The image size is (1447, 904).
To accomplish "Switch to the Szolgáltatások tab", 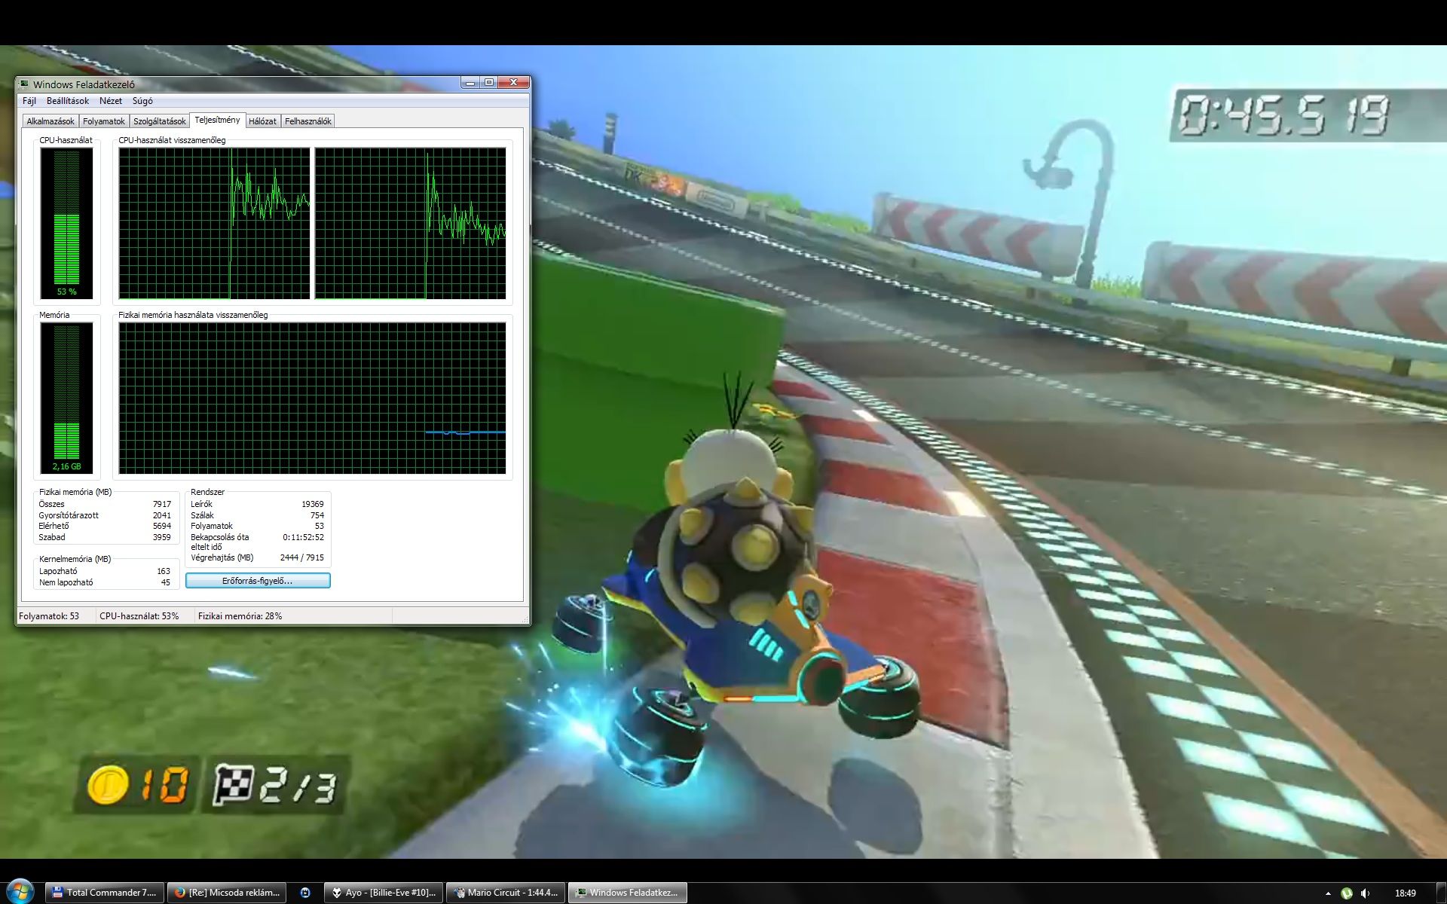I will coord(159,121).
